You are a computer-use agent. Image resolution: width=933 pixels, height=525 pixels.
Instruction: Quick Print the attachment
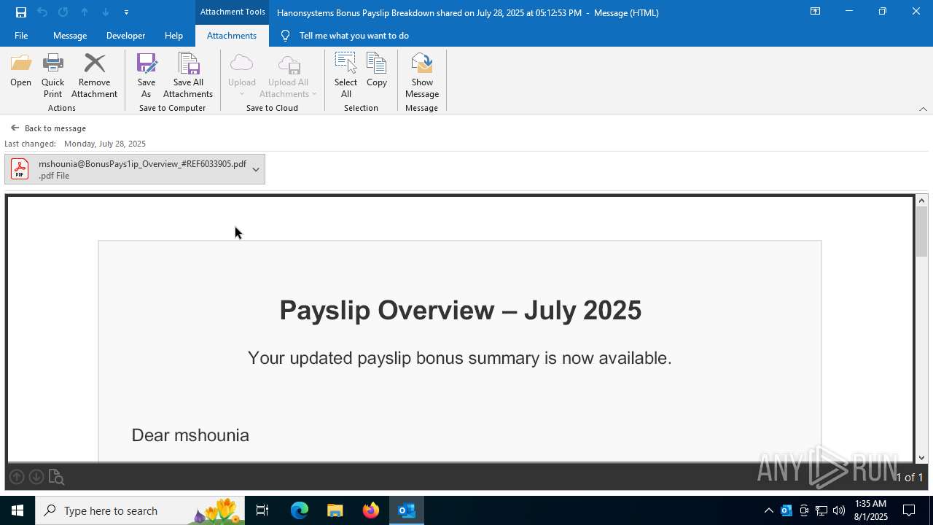point(52,76)
